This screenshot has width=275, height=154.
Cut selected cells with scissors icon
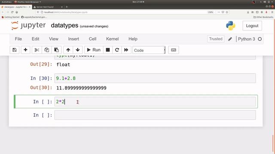click(37, 50)
